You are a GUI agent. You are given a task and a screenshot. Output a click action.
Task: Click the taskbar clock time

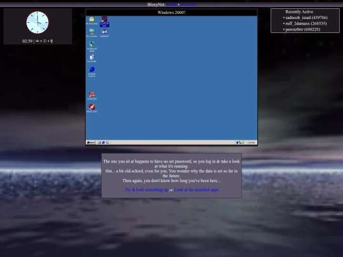pos(251,143)
